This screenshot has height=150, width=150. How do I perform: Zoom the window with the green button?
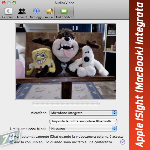coord(14,3)
